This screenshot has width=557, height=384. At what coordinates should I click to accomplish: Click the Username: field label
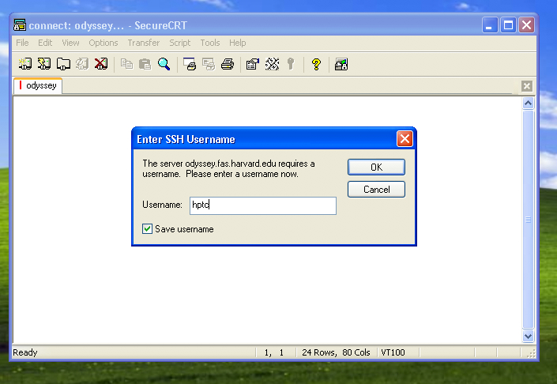(162, 205)
